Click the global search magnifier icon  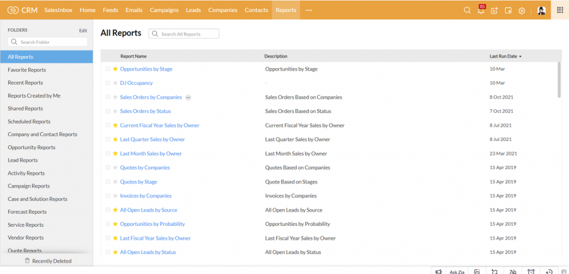(x=467, y=11)
